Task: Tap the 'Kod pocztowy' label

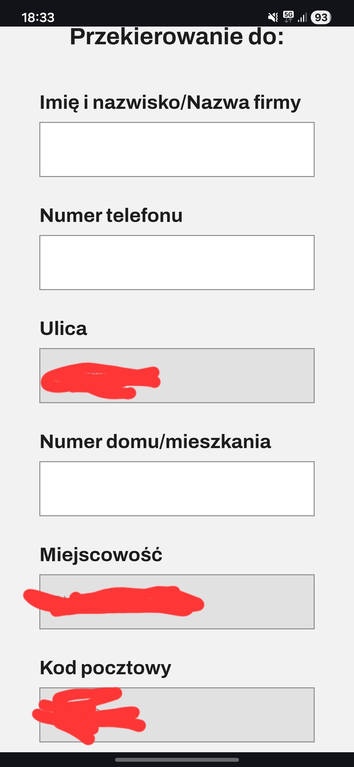Action: coord(105,668)
